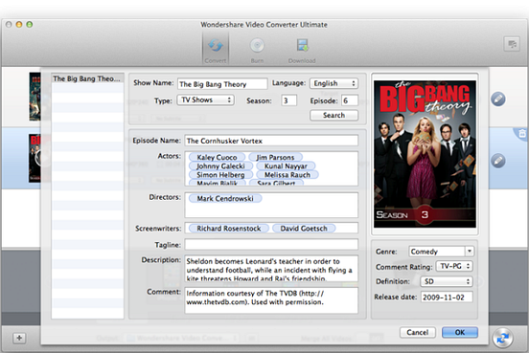Click the yellow minimize window button
529x353 pixels.
point(19,24)
